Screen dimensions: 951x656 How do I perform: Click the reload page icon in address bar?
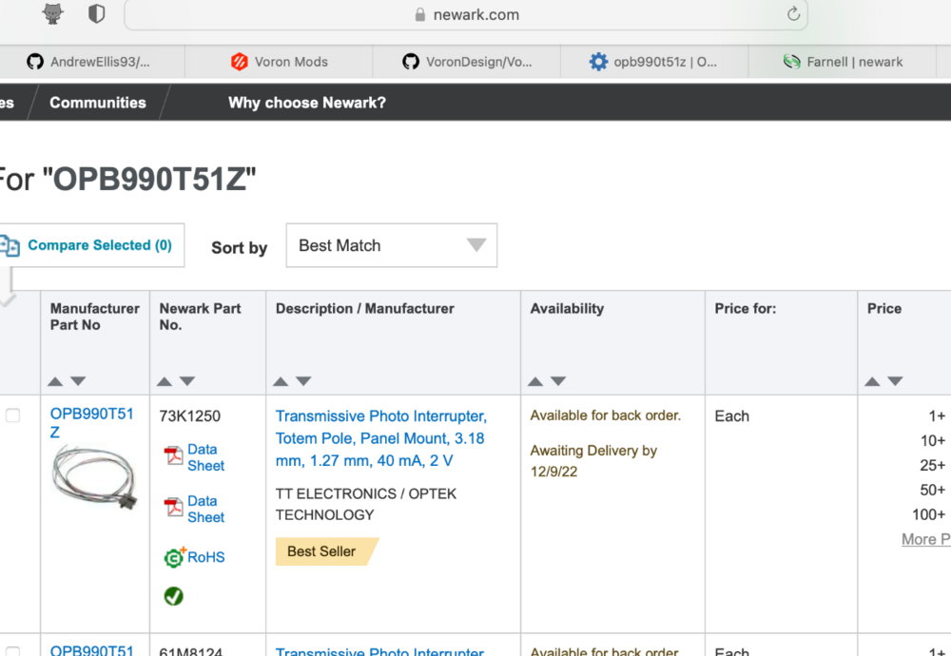(793, 14)
